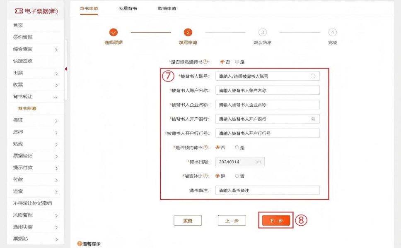The height and width of the screenshot is (248, 401).
Task: Expand 保证 sidebar menu chevron
Action: [x=56, y=121]
